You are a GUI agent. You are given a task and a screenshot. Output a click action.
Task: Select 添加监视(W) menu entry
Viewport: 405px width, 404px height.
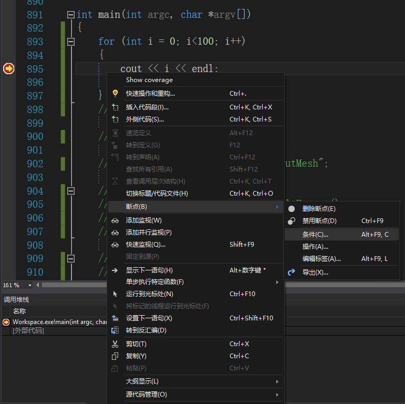(195, 220)
